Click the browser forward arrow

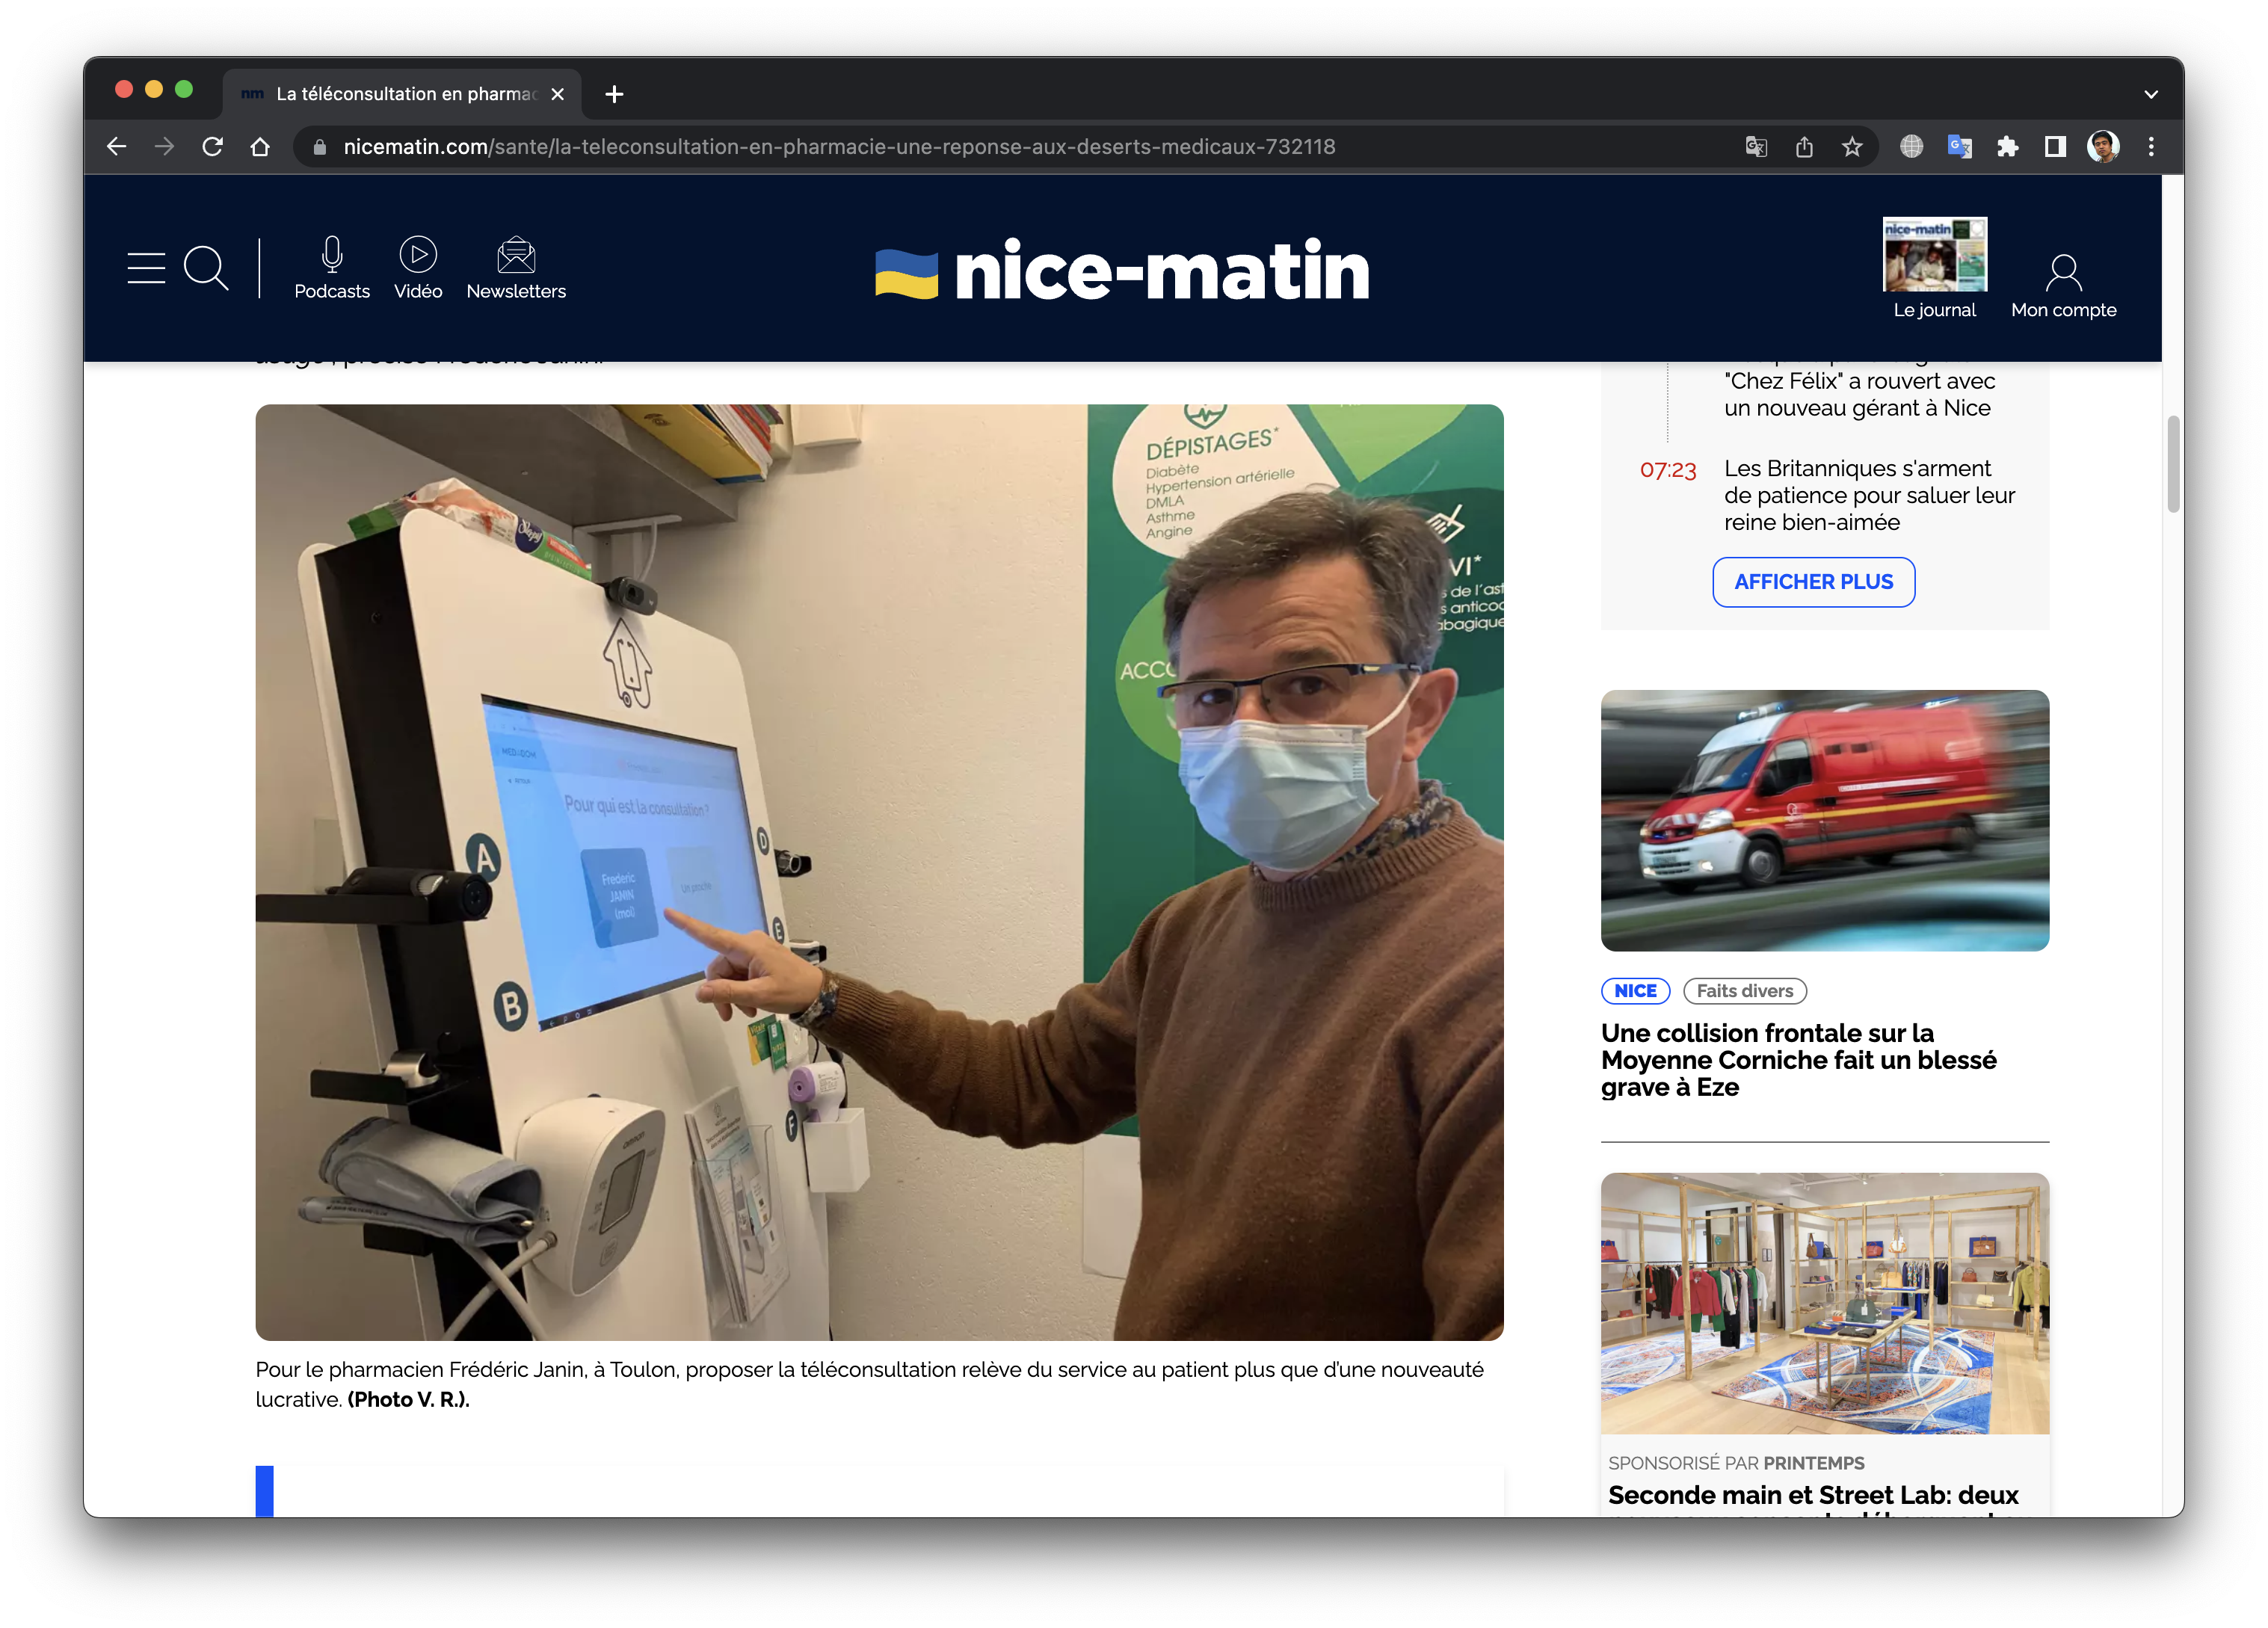pos(165,147)
